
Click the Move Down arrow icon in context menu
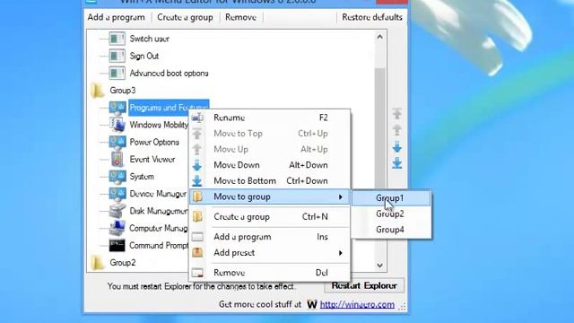tap(197, 165)
